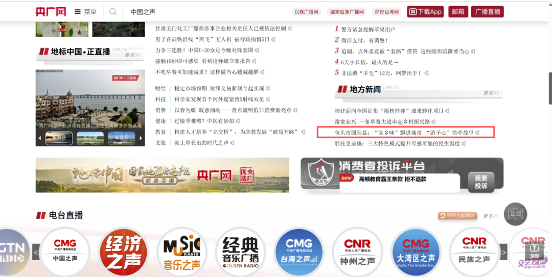
Task: Click the search magnifier icon
Action: 113,12
